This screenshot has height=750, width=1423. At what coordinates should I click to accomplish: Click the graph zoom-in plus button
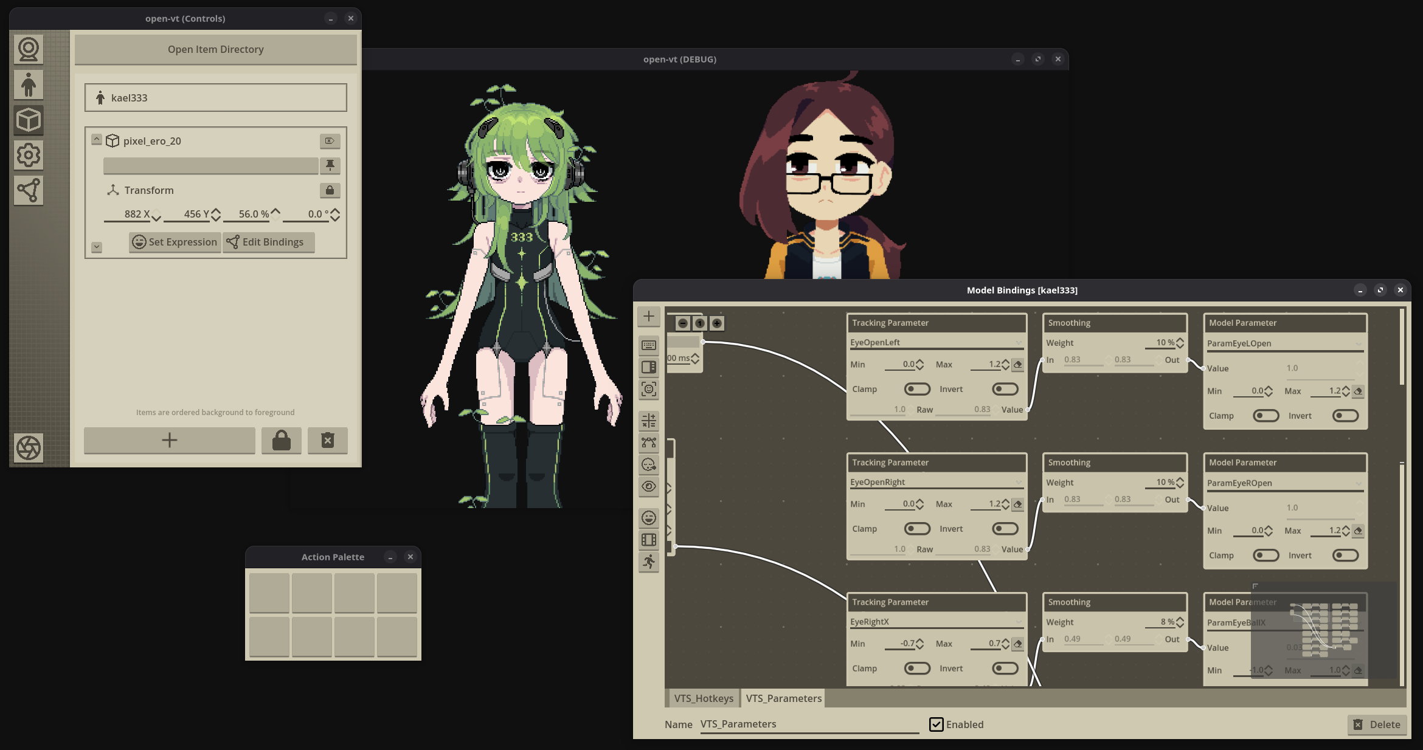[x=717, y=323]
